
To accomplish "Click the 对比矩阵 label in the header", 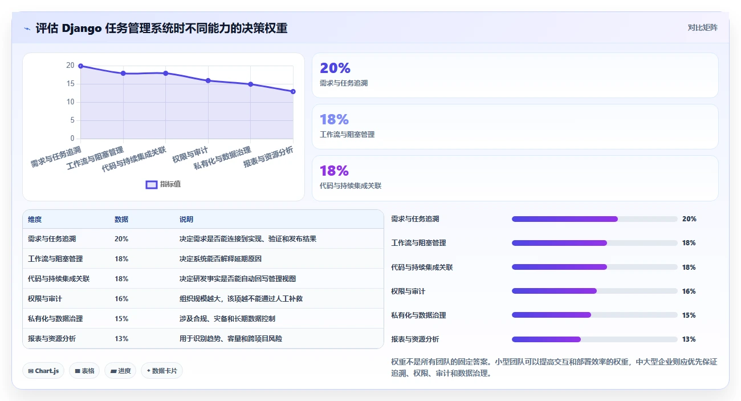I will 702,27.
